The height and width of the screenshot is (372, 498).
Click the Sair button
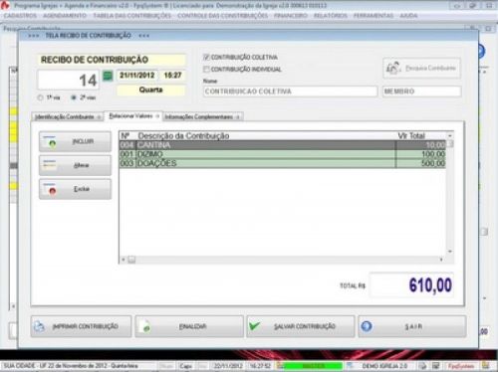(412, 326)
